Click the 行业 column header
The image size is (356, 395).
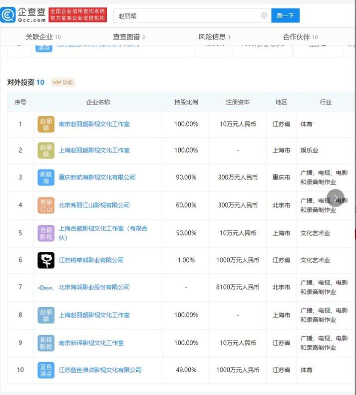(326, 102)
